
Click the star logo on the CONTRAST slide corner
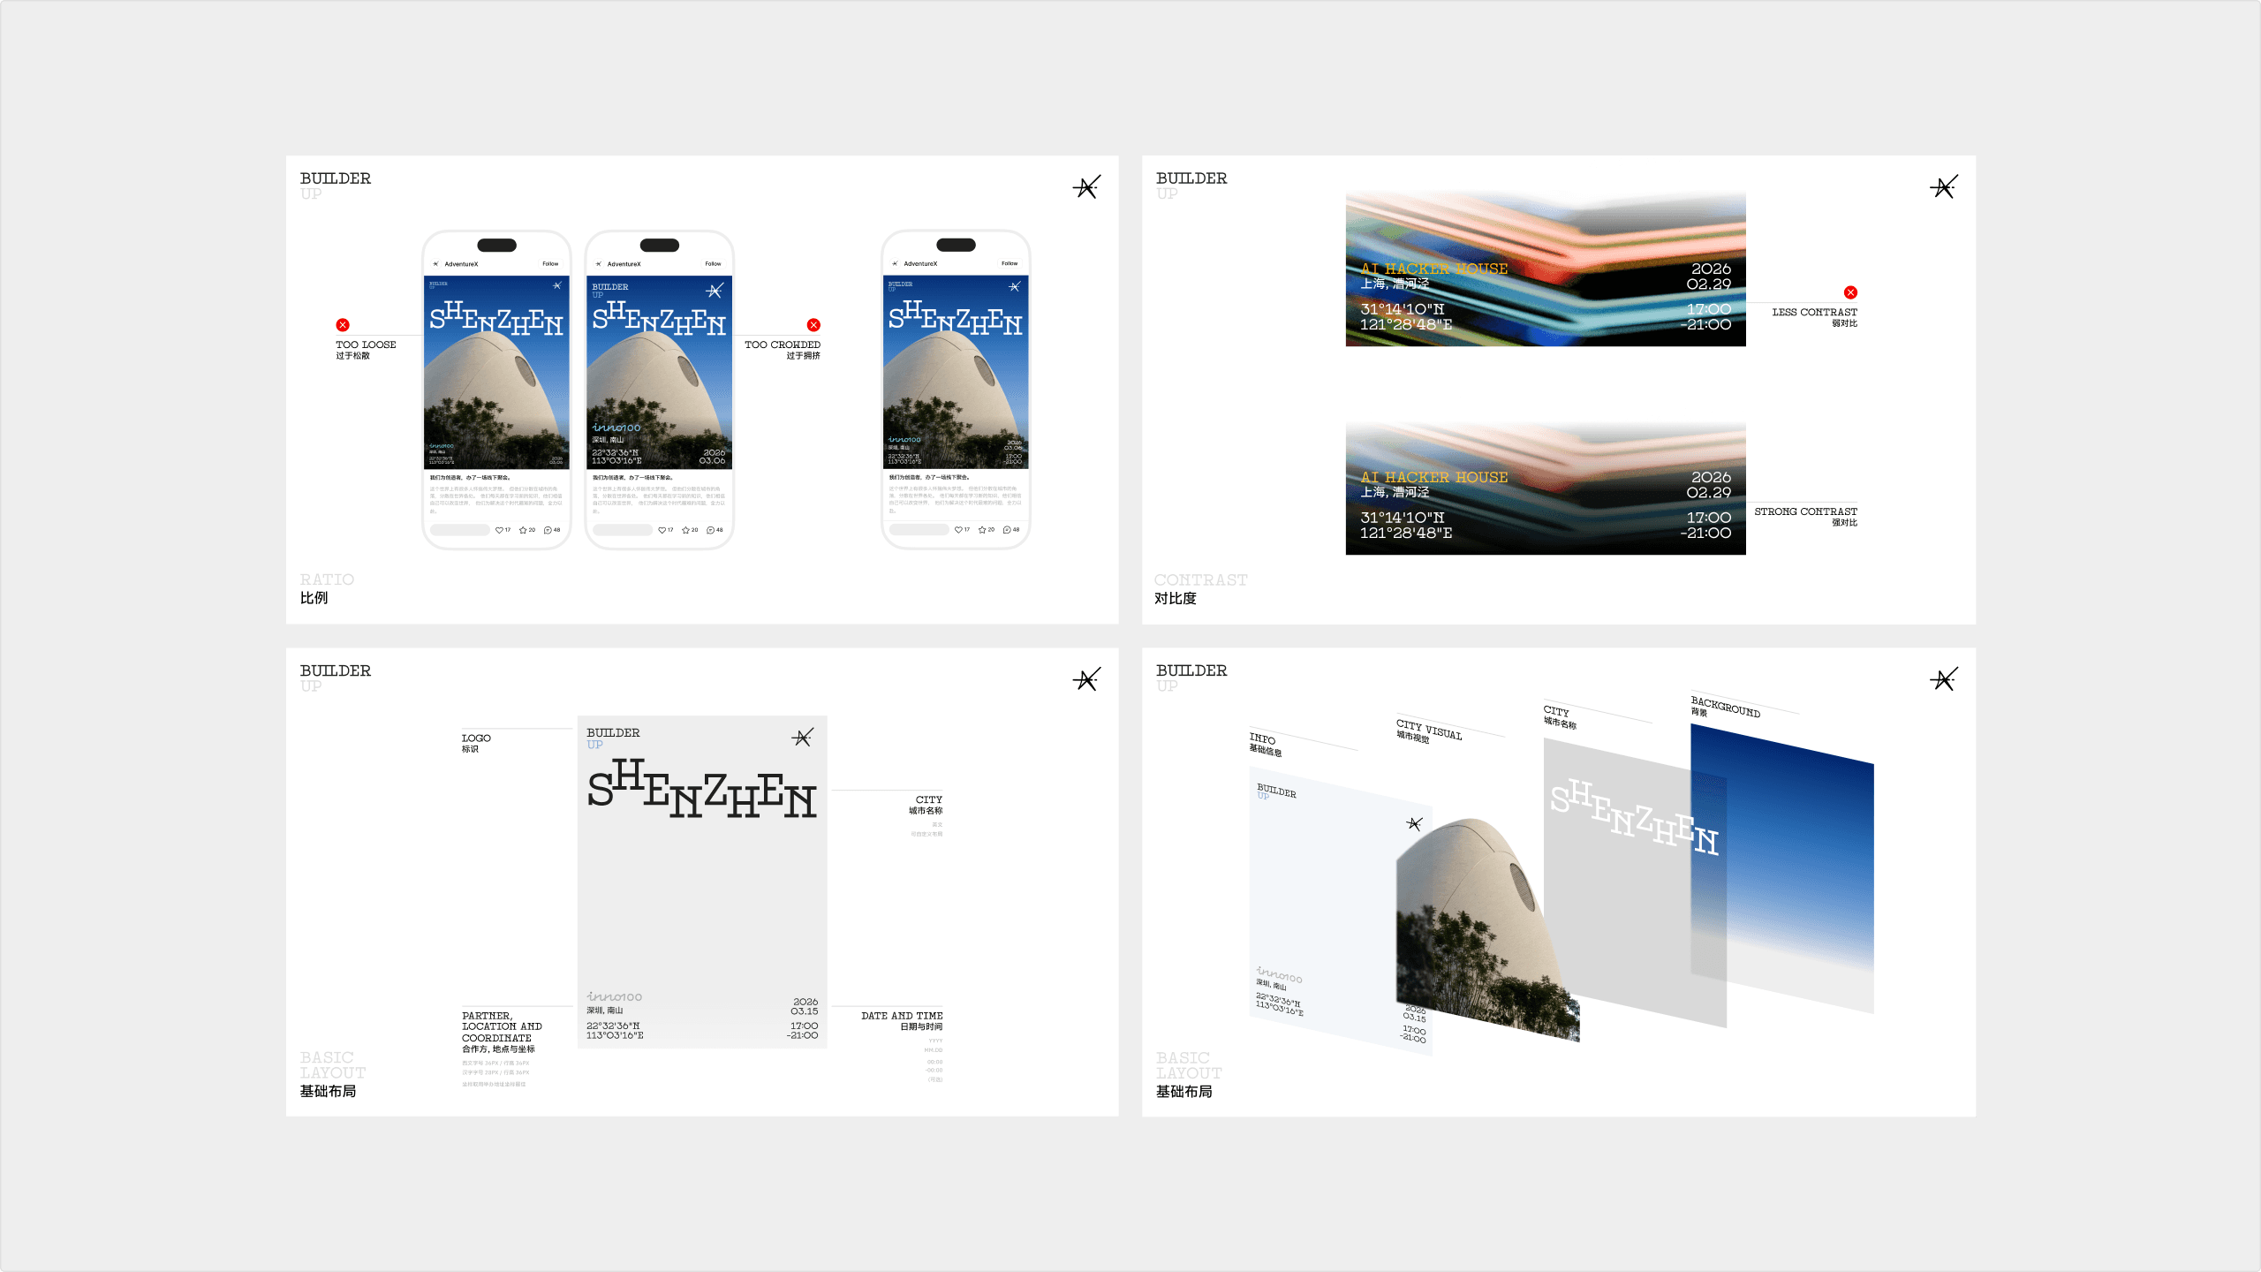pos(1943,187)
